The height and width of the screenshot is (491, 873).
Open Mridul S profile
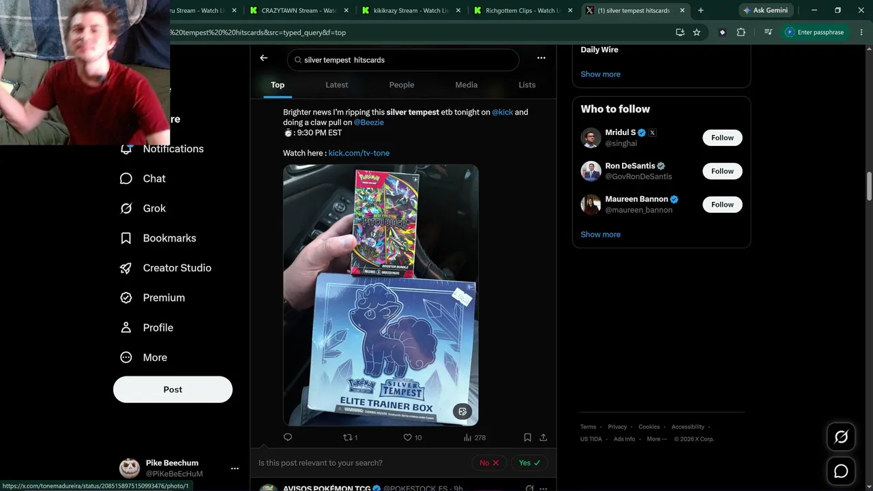pos(621,132)
